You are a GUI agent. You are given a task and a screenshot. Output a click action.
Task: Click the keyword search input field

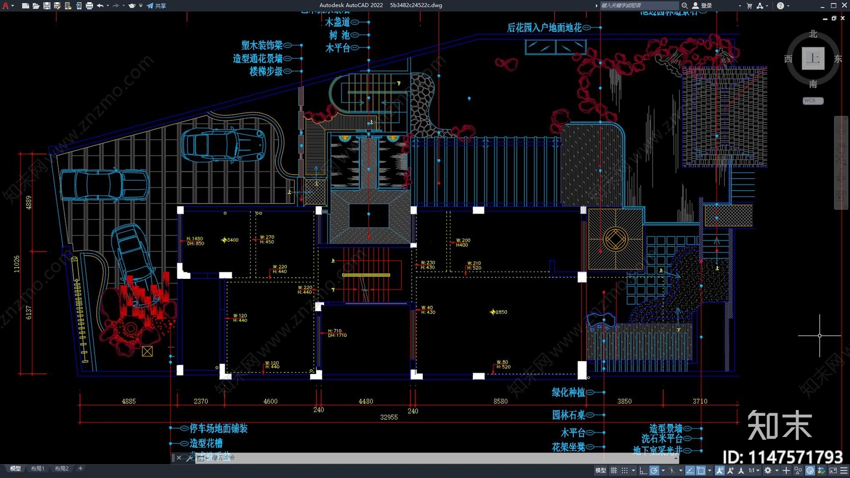click(x=639, y=5)
